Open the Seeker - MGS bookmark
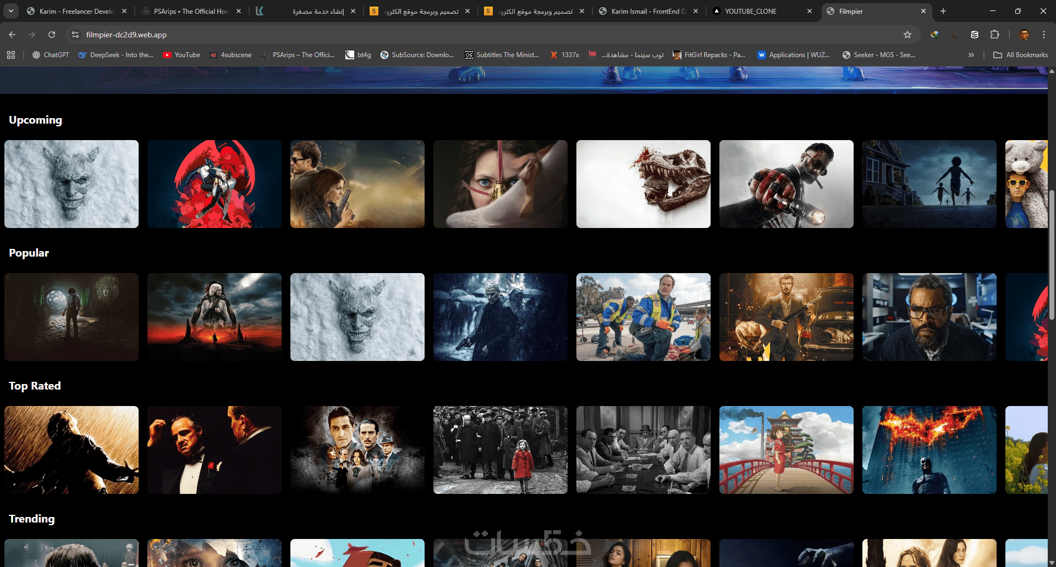Image resolution: width=1056 pixels, height=567 pixels. [879, 55]
